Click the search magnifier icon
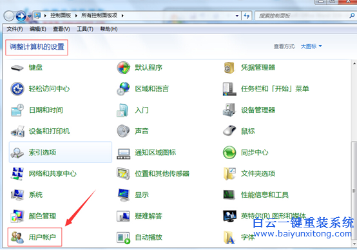 point(352,15)
